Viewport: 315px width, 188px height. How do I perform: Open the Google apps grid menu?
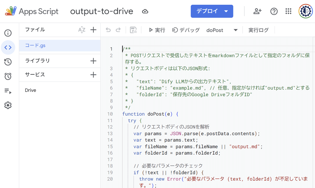coord(288,11)
